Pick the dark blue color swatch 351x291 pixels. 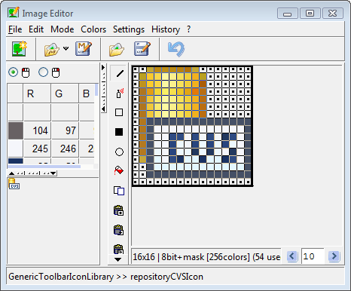click(16, 161)
